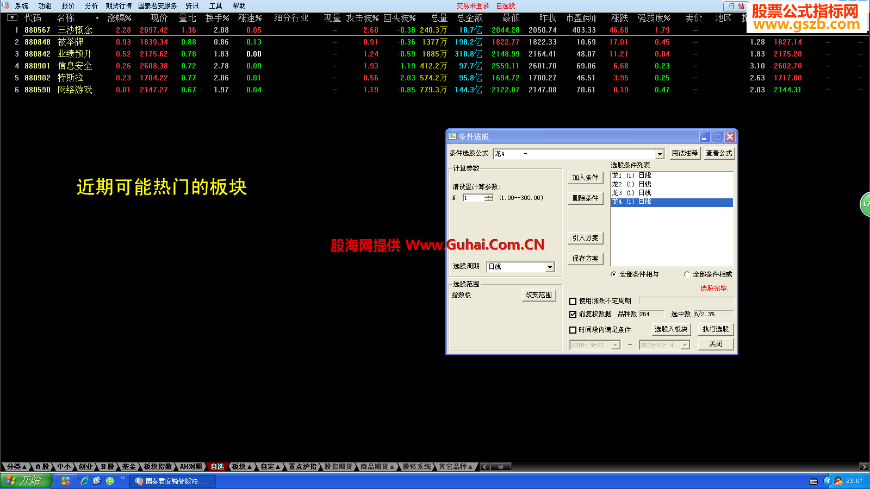
Task: Select stock row 特斯拉
Action: tap(434, 78)
